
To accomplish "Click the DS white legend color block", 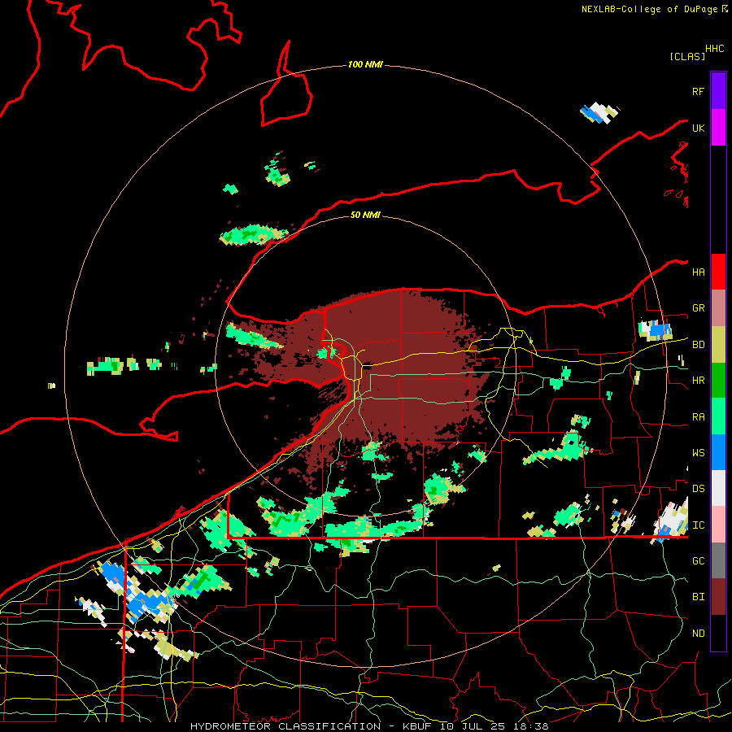I will point(718,488).
